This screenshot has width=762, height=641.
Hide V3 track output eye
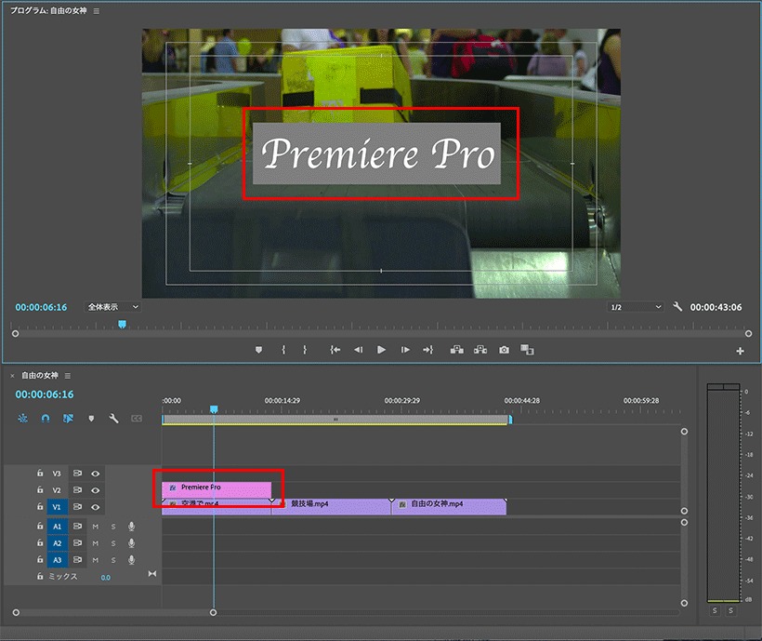pos(95,474)
